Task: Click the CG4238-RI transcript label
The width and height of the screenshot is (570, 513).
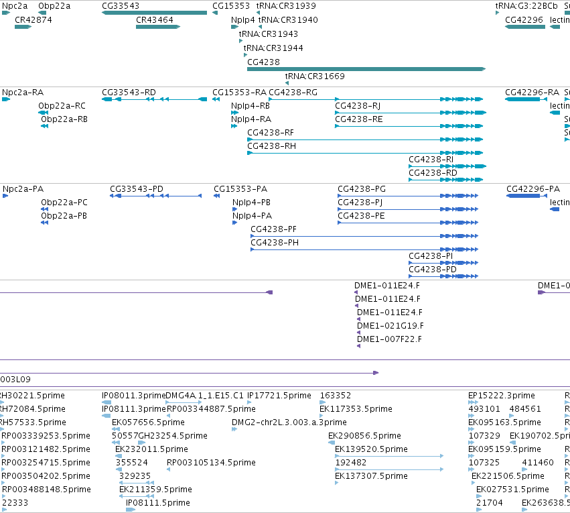Action: coord(431,160)
